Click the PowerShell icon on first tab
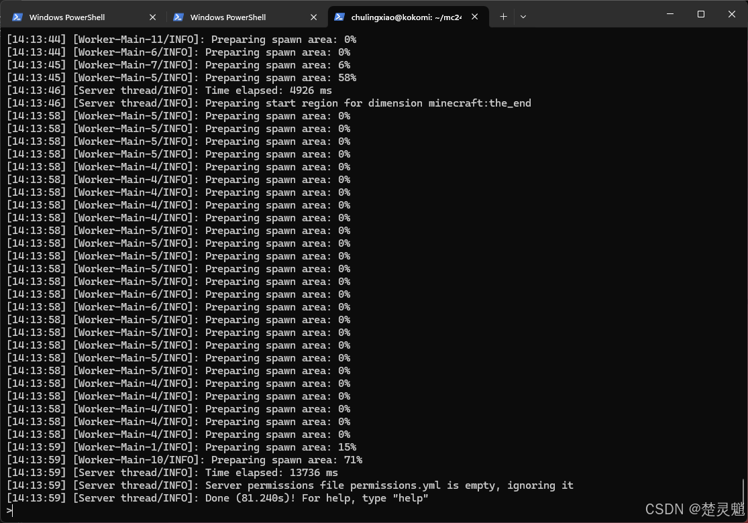Screen dimensions: 748x523 [x=17, y=17]
